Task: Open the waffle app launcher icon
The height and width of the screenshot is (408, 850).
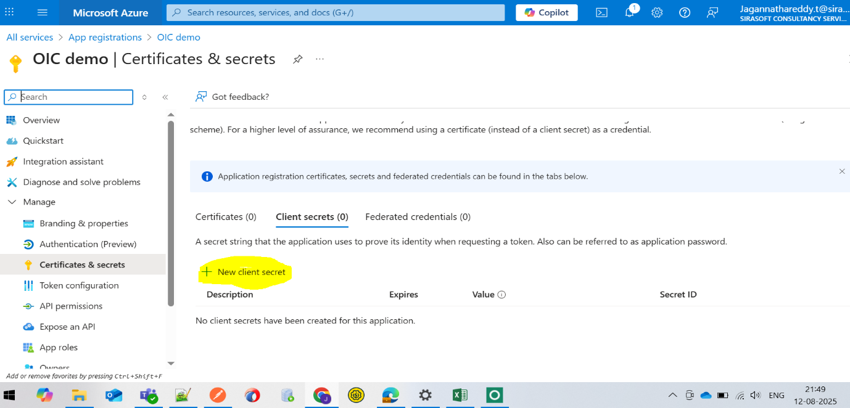Action: pos(9,12)
